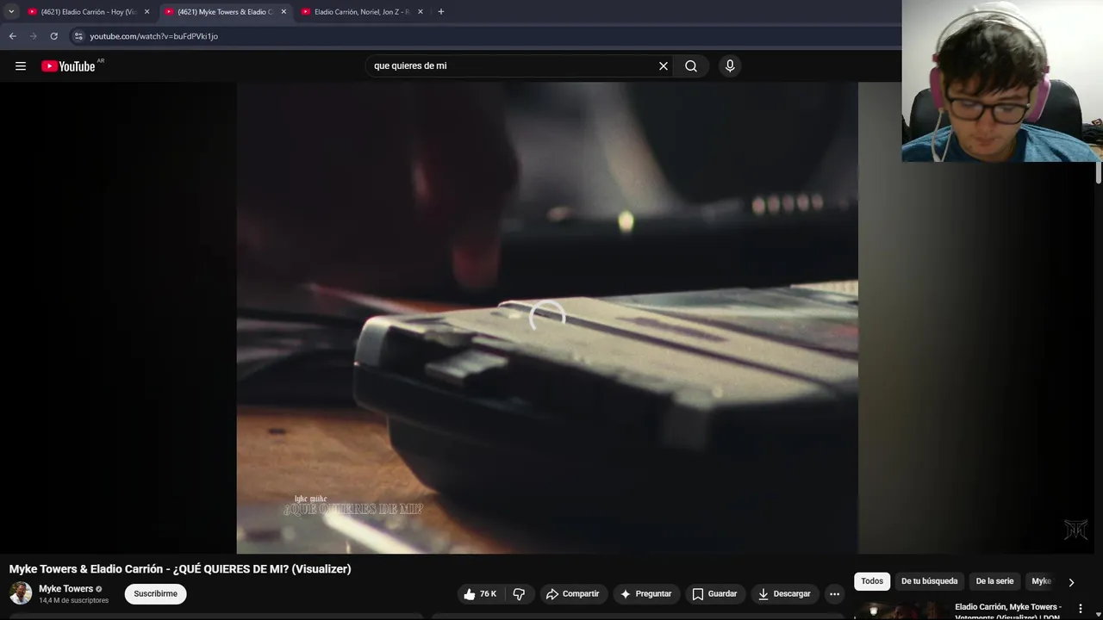Open Myke Towers channel avatar
Screen dimensions: 1103x620
pos(21,593)
